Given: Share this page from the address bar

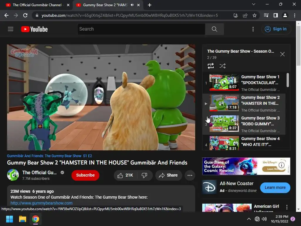Looking at the screenshot, I should click(245, 15).
